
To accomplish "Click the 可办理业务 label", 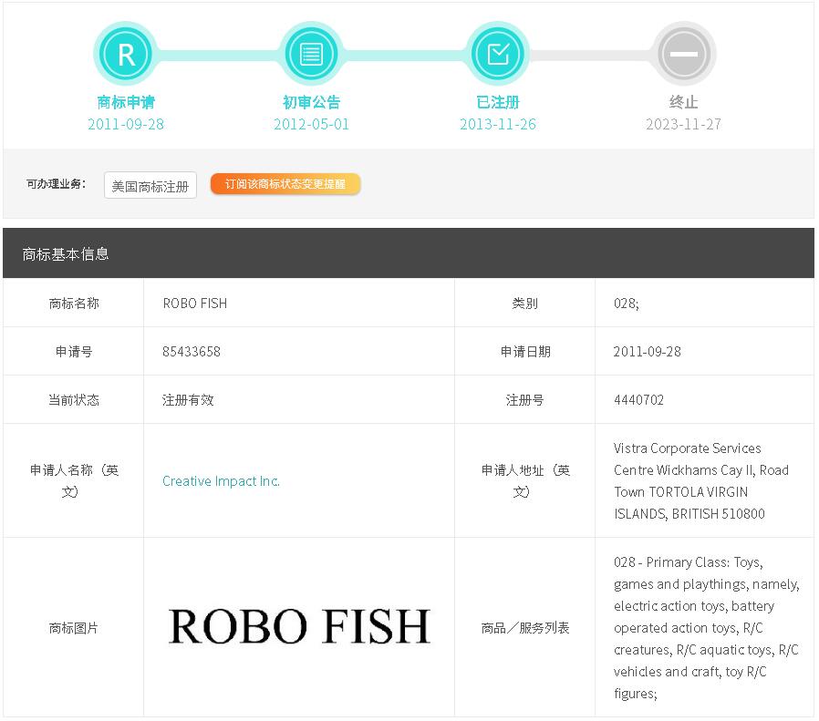I will [x=57, y=184].
